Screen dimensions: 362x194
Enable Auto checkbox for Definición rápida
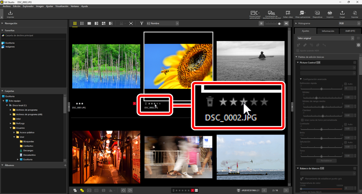(x=345, y=84)
